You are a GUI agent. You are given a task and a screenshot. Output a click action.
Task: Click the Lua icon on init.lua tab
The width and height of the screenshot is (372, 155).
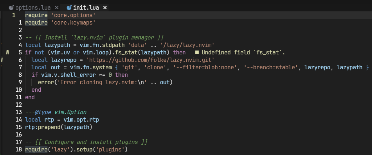pos(69,7)
